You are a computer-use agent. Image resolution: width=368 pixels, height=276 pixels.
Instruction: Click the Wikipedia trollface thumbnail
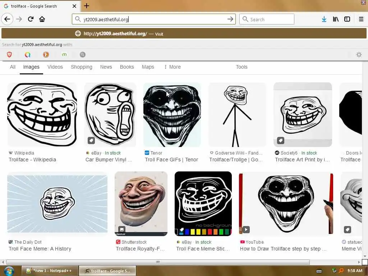pos(42,115)
